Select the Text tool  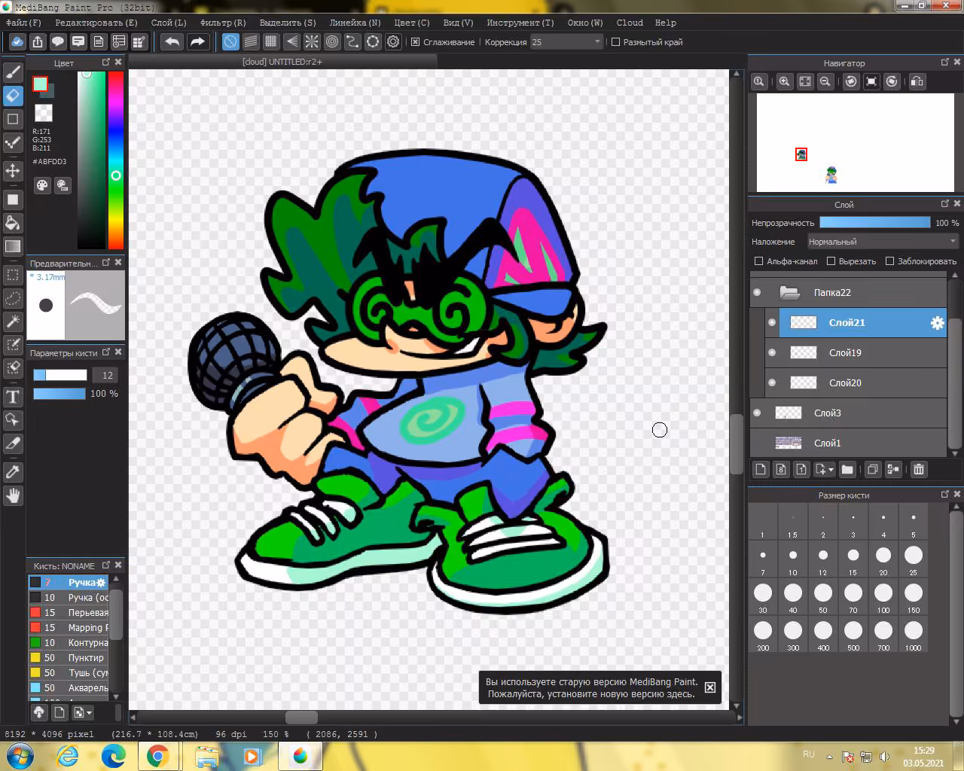coord(13,397)
